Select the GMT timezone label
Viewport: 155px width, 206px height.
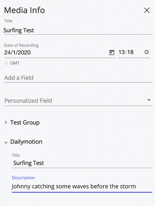pyautogui.click(x=15, y=63)
